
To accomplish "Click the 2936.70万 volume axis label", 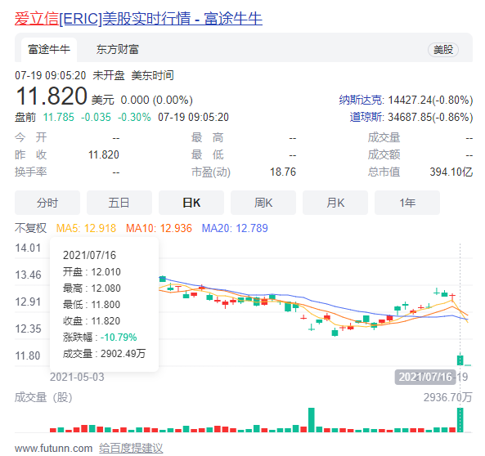I will pyautogui.click(x=447, y=397).
